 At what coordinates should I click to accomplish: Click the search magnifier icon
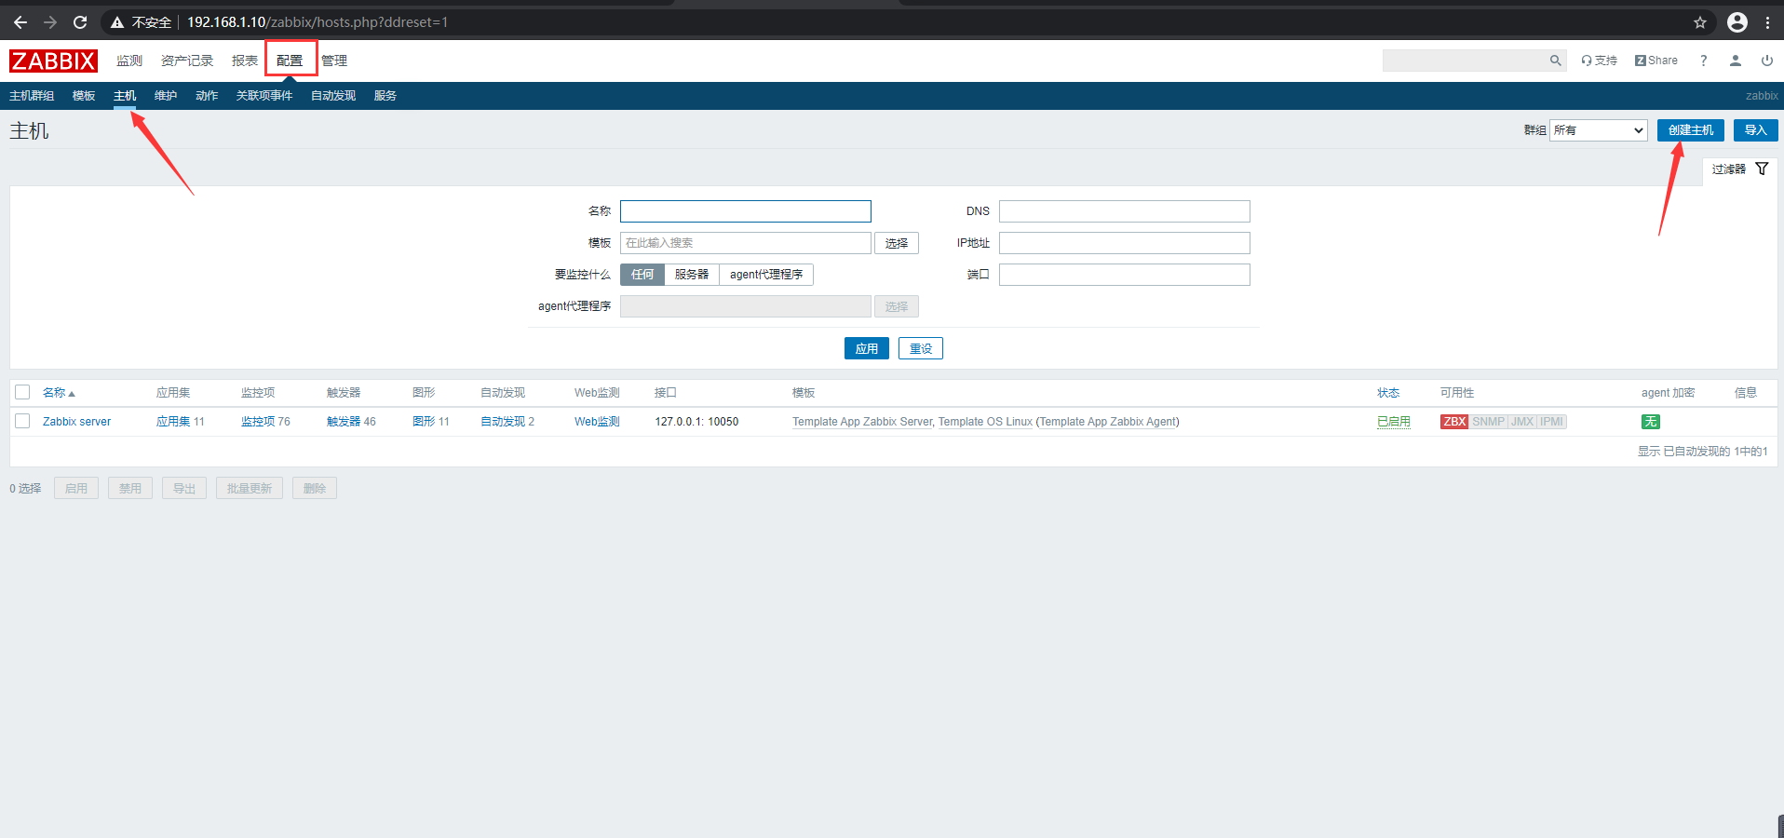1555,61
